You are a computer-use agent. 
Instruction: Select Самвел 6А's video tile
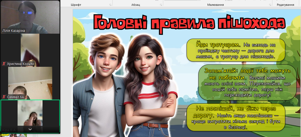[x=30, y=83]
